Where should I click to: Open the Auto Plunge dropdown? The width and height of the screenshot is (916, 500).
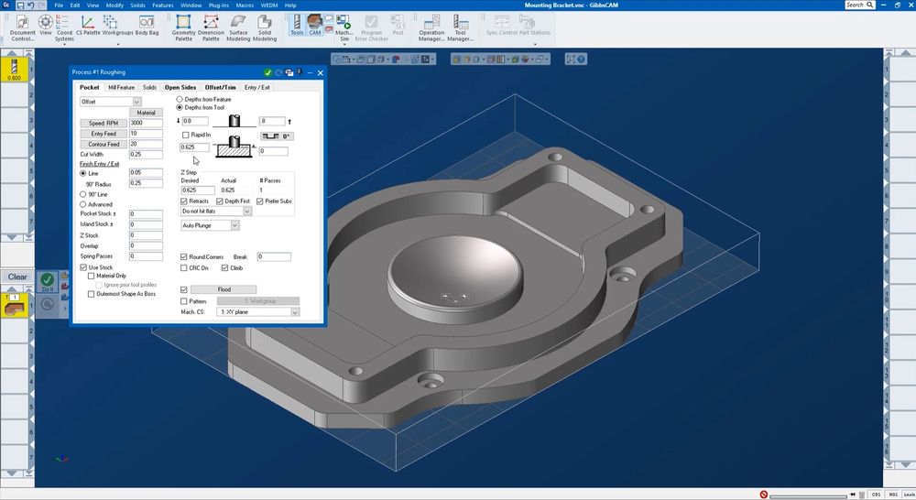[x=234, y=225]
